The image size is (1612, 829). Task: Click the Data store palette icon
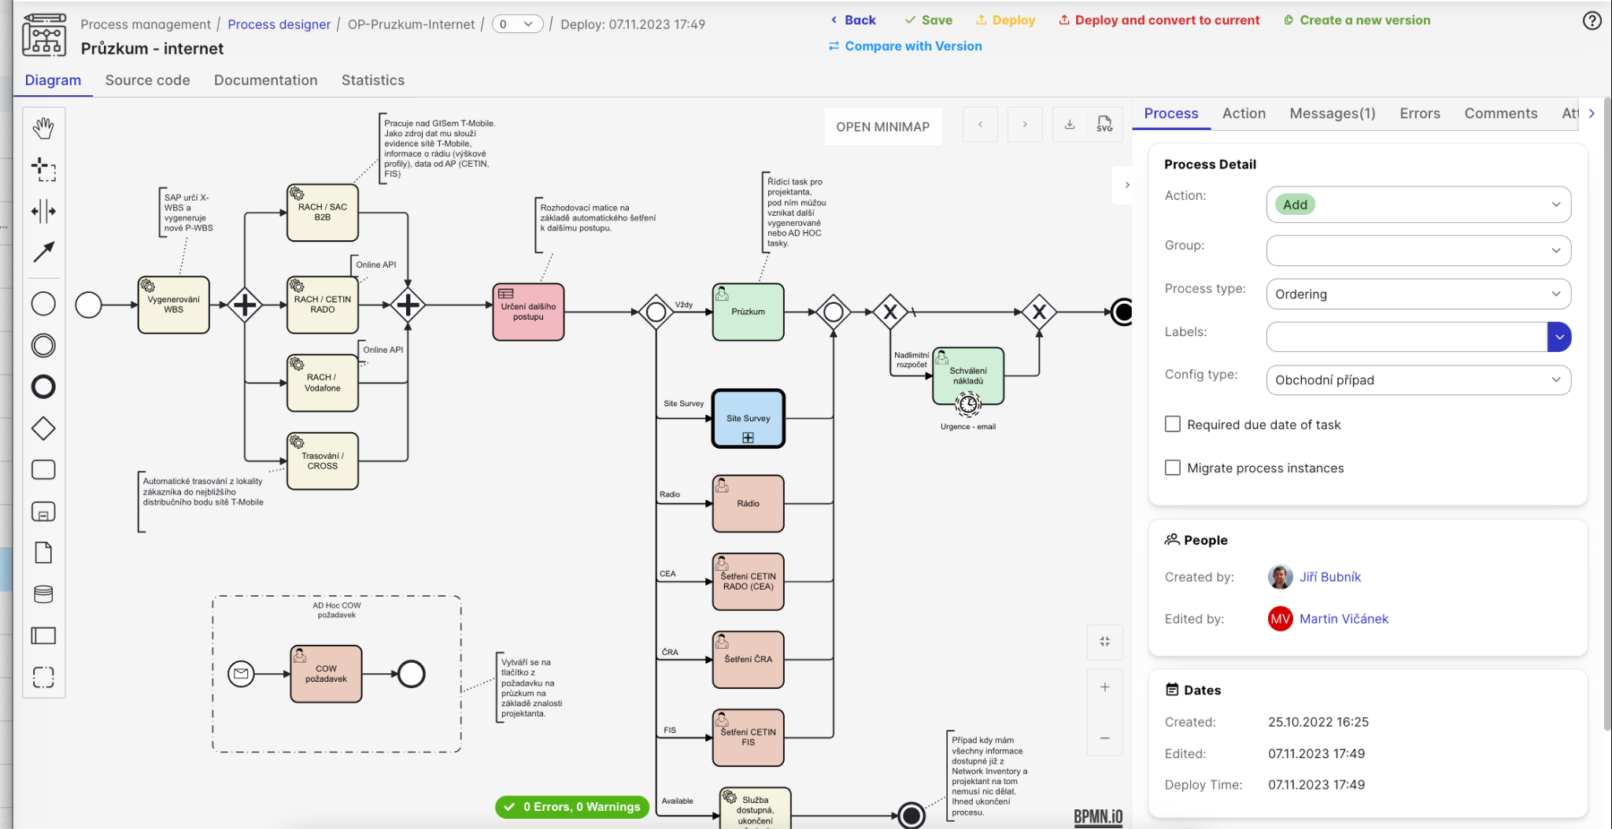tap(43, 594)
